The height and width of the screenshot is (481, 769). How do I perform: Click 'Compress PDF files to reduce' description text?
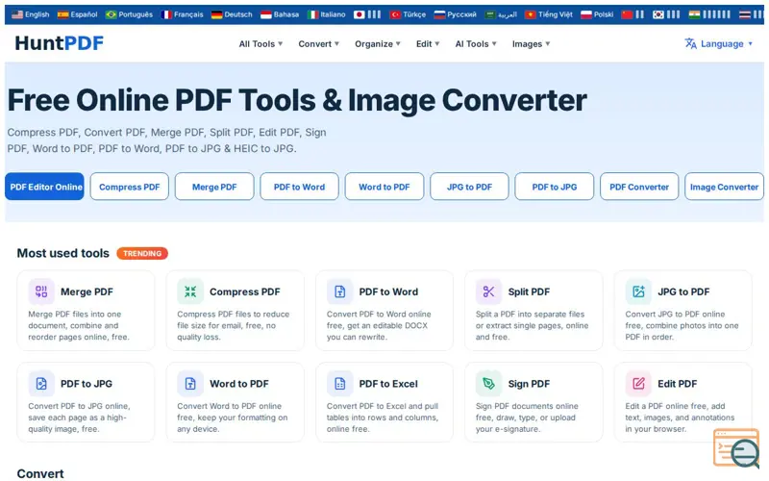tap(234, 315)
